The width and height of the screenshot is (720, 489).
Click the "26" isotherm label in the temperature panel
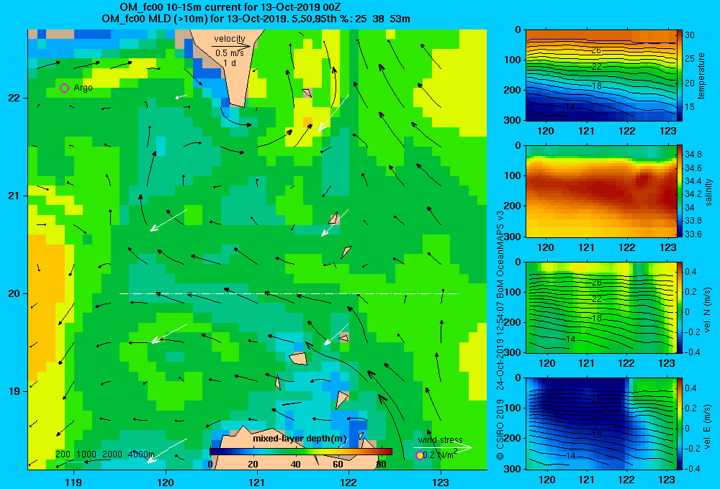(x=596, y=50)
